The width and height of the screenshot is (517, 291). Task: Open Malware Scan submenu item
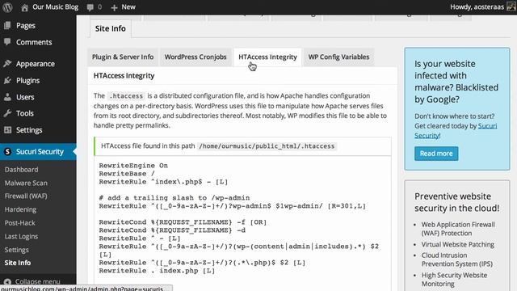[26, 183]
